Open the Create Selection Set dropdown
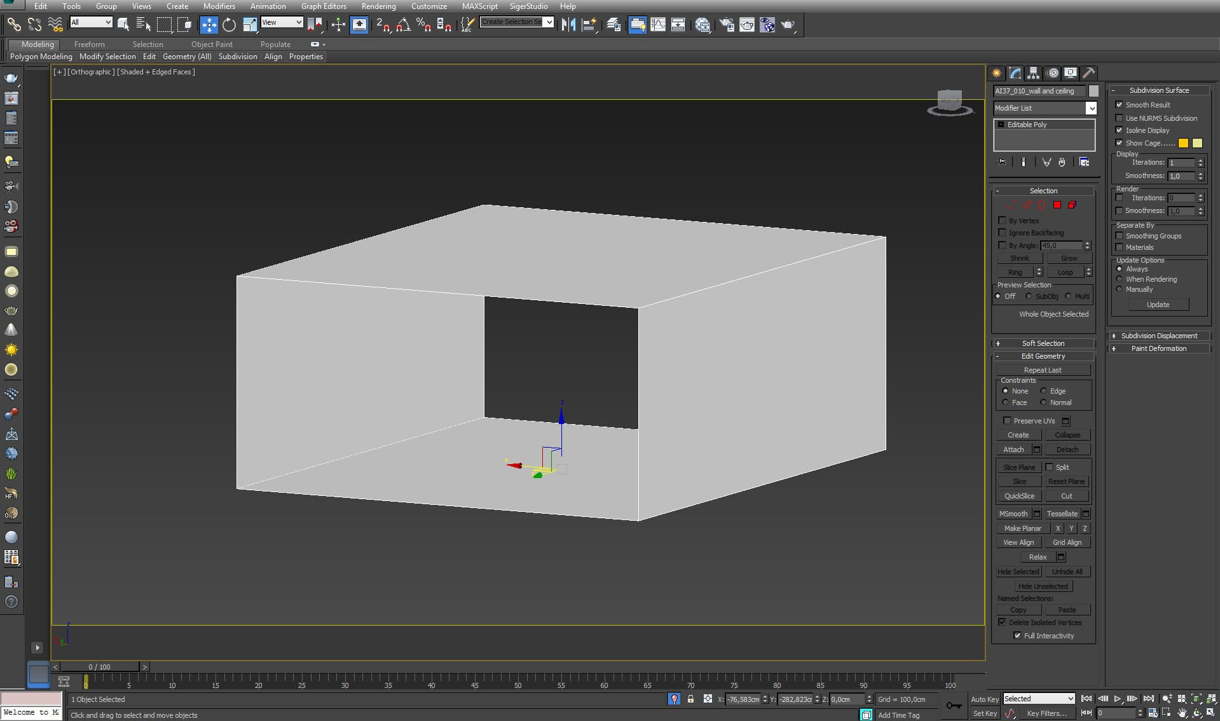Viewport: 1220px width, 721px height. [516, 22]
